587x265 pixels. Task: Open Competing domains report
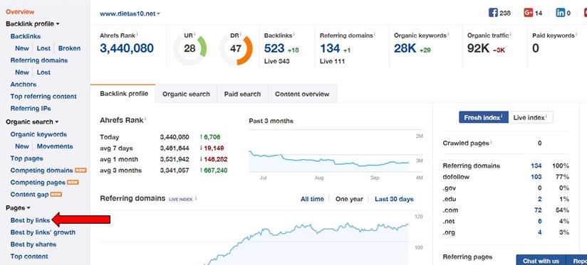41,171
